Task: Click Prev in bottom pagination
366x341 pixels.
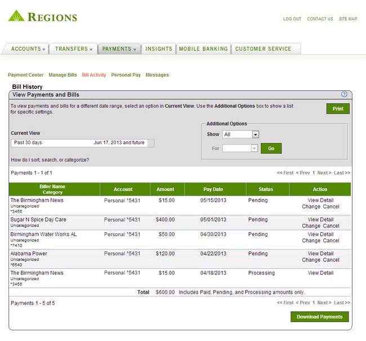Action: 303,303
